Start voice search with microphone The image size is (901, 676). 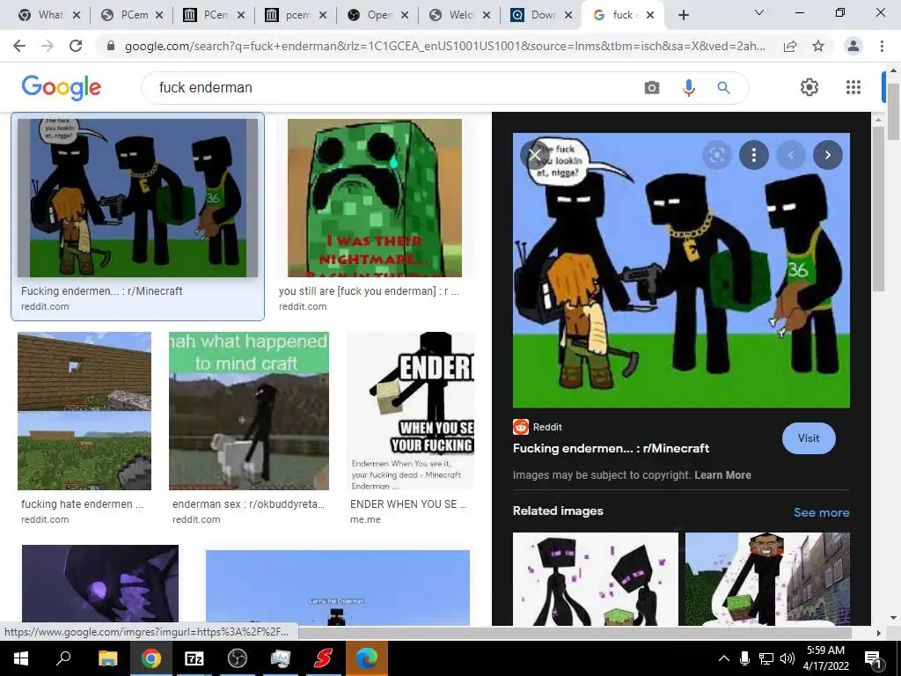click(x=688, y=87)
